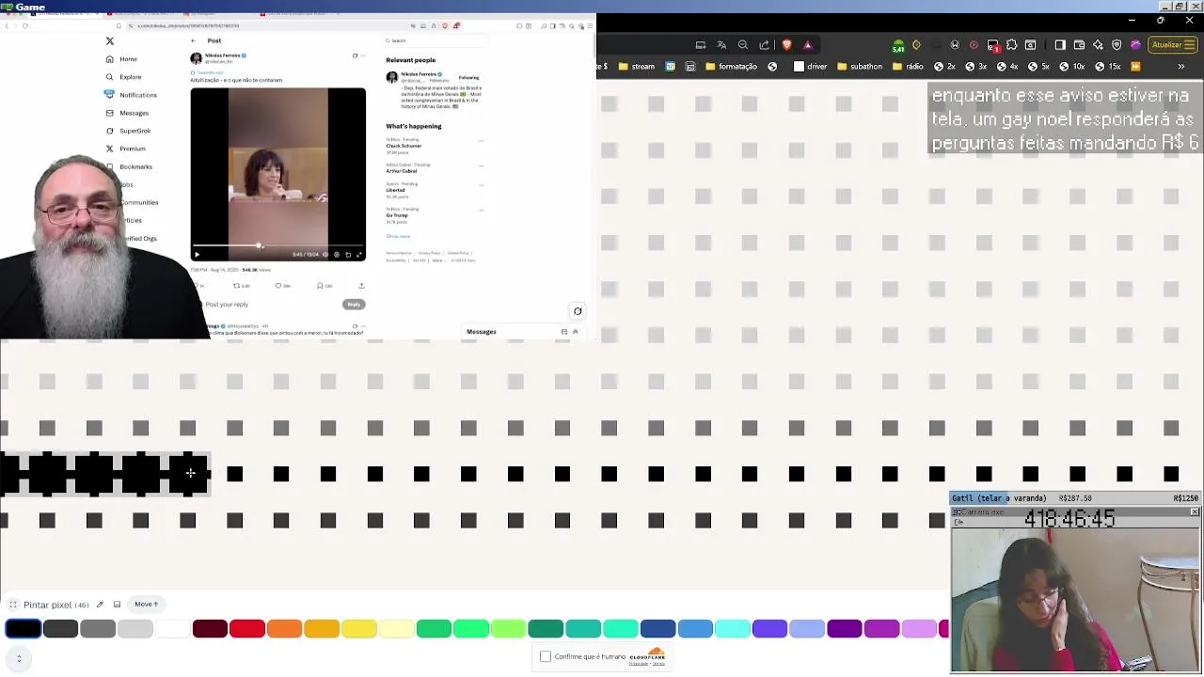Show hidden bookmarks with the chevron
Viewport: 1204px width, 677px height.
pos(1181,67)
